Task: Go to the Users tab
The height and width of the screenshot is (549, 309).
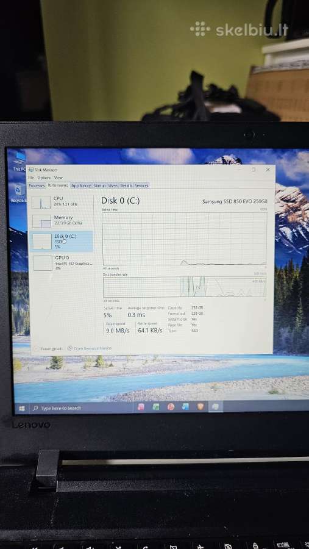Action: pyautogui.click(x=113, y=185)
